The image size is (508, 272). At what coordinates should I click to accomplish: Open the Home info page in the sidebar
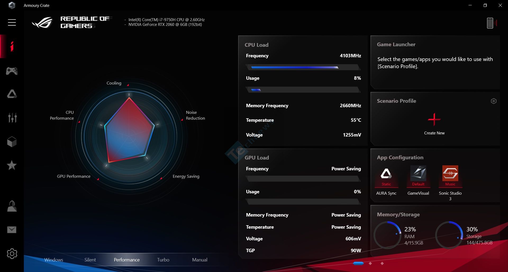pyautogui.click(x=12, y=46)
